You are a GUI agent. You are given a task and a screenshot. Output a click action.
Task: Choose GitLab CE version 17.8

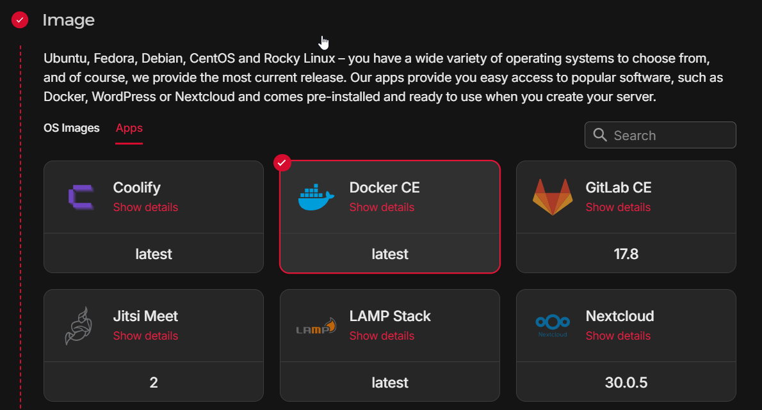[626, 254]
